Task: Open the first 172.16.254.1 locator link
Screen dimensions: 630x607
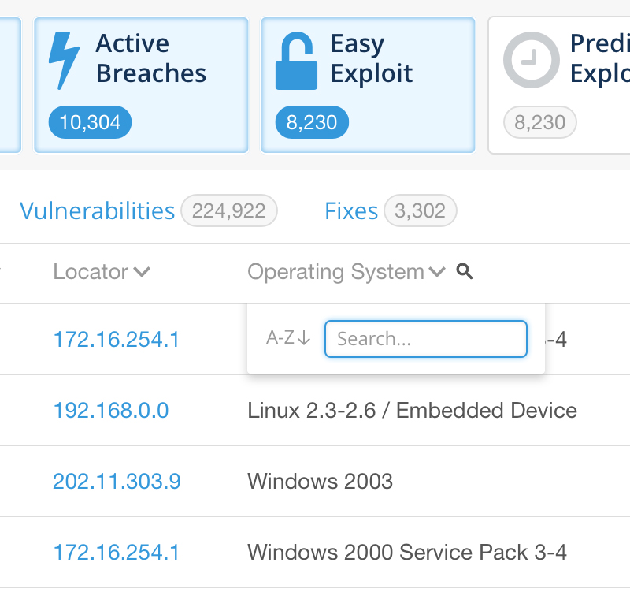Action: (116, 339)
